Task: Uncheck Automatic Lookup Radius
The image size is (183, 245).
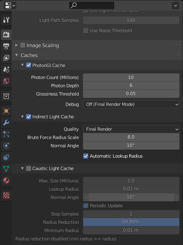Action: pyautogui.click(x=86, y=156)
